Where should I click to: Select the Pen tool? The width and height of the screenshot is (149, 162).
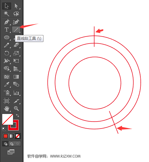coord(7,22)
